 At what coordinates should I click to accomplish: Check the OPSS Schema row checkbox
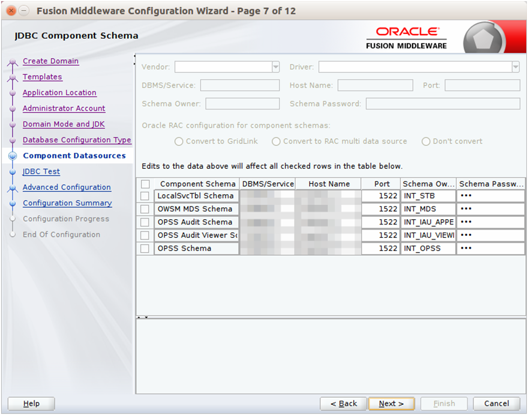tap(145, 249)
